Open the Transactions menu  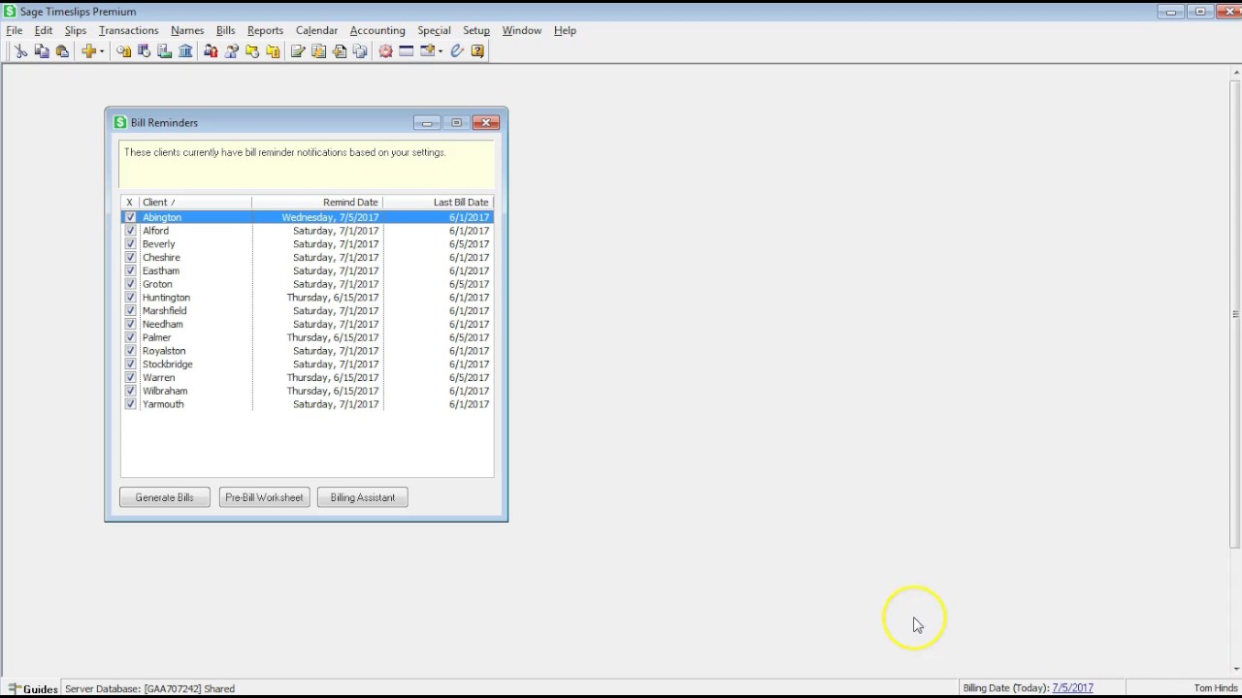click(x=128, y=30)
